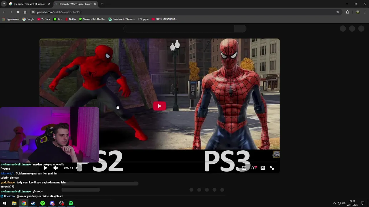
Task: Seek on the video progress bar
Action: tap(159, 162)
